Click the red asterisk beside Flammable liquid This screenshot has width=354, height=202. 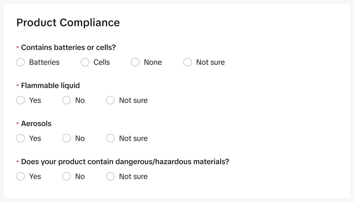click(x=18, y=85)
